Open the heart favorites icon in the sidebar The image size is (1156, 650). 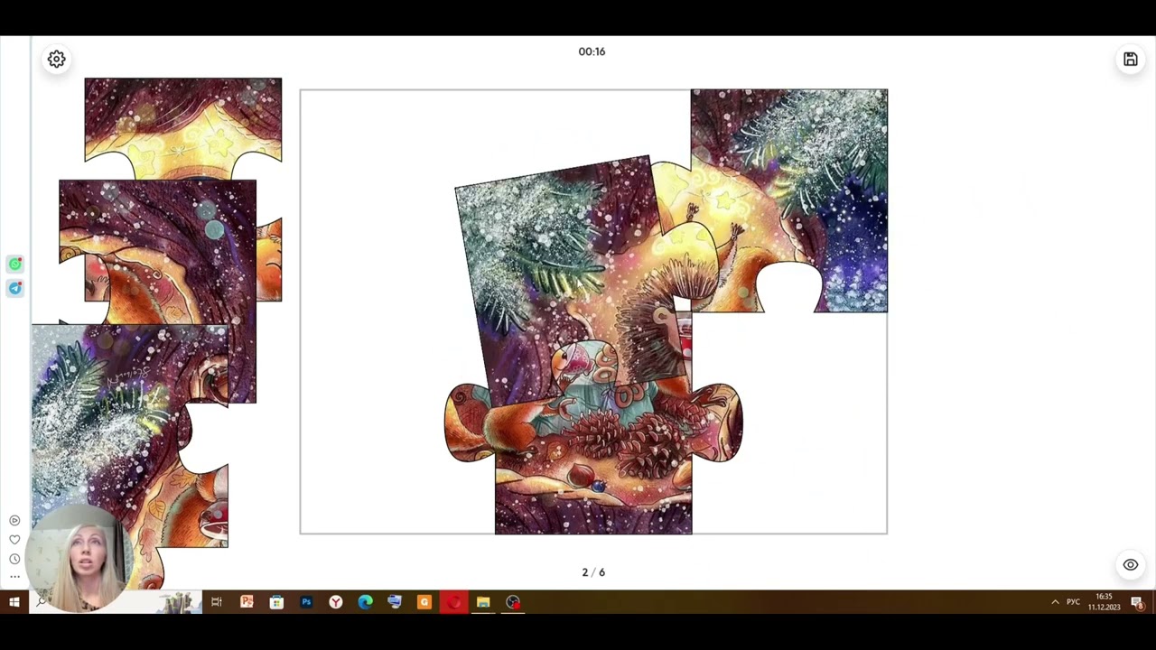14,540
